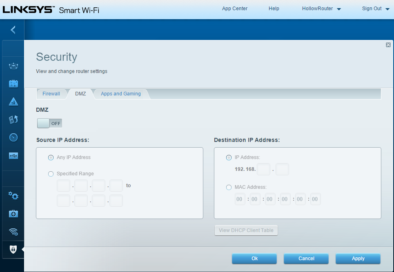Open the Speed Test gauge icon
The image size is (394, 272).
(x=13, y=137)
